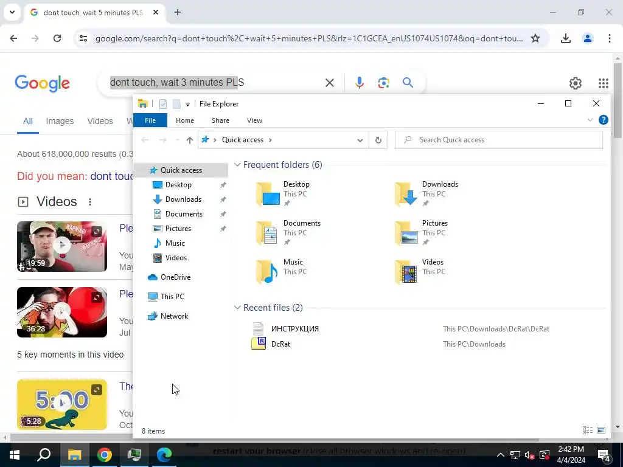Switch to the Videos search tab
Viewport: 623px width, 467px height.
pyautogui.click(x=100, y=121)
